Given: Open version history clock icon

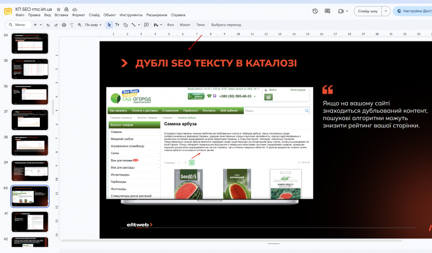Looking at the screenshot, I should point(315,11).
